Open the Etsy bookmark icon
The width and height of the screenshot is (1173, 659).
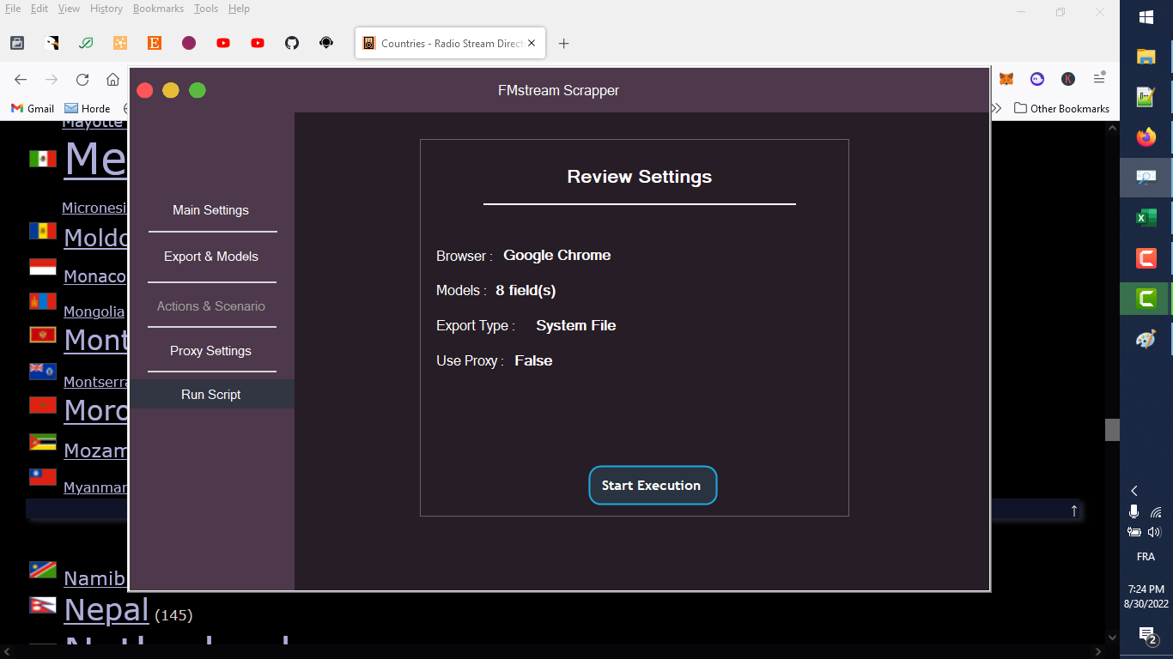click(155, 43)
